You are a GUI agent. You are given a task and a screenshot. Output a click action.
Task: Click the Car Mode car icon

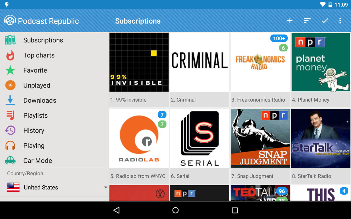tap(10, 160)
